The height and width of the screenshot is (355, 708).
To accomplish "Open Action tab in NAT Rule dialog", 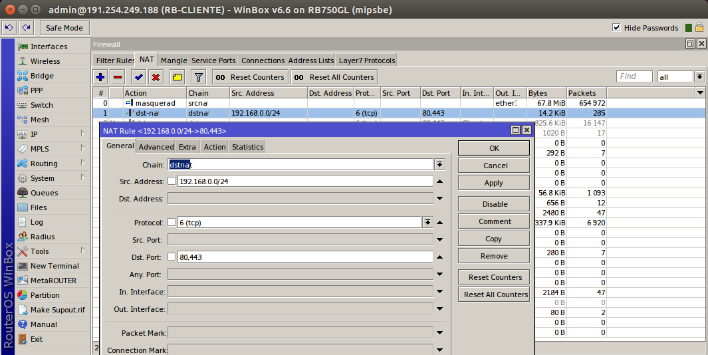I will 215,147.
